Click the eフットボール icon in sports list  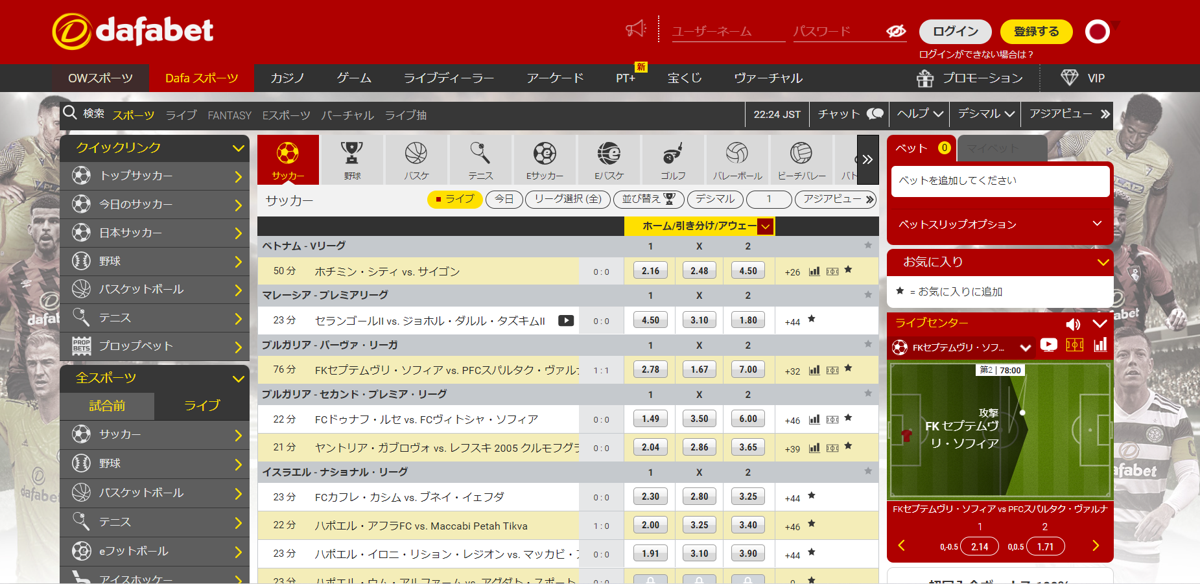pos(81,551)
